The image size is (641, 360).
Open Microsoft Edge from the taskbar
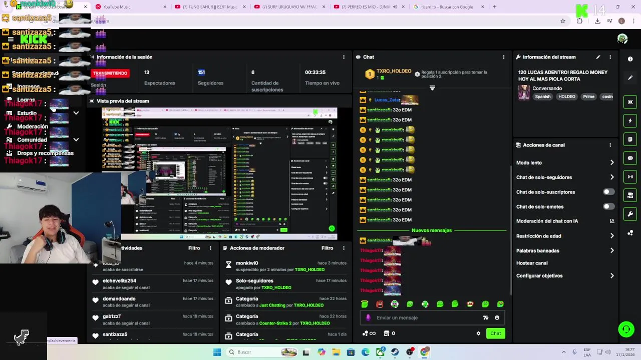point(366,352)
